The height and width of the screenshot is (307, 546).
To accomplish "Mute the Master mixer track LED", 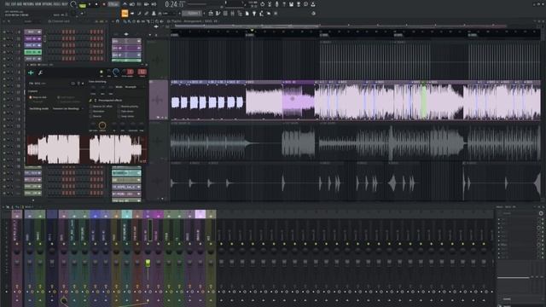I will point(17,244).
